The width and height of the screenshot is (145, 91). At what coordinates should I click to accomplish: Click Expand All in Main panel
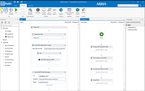(x=68, y=22)
